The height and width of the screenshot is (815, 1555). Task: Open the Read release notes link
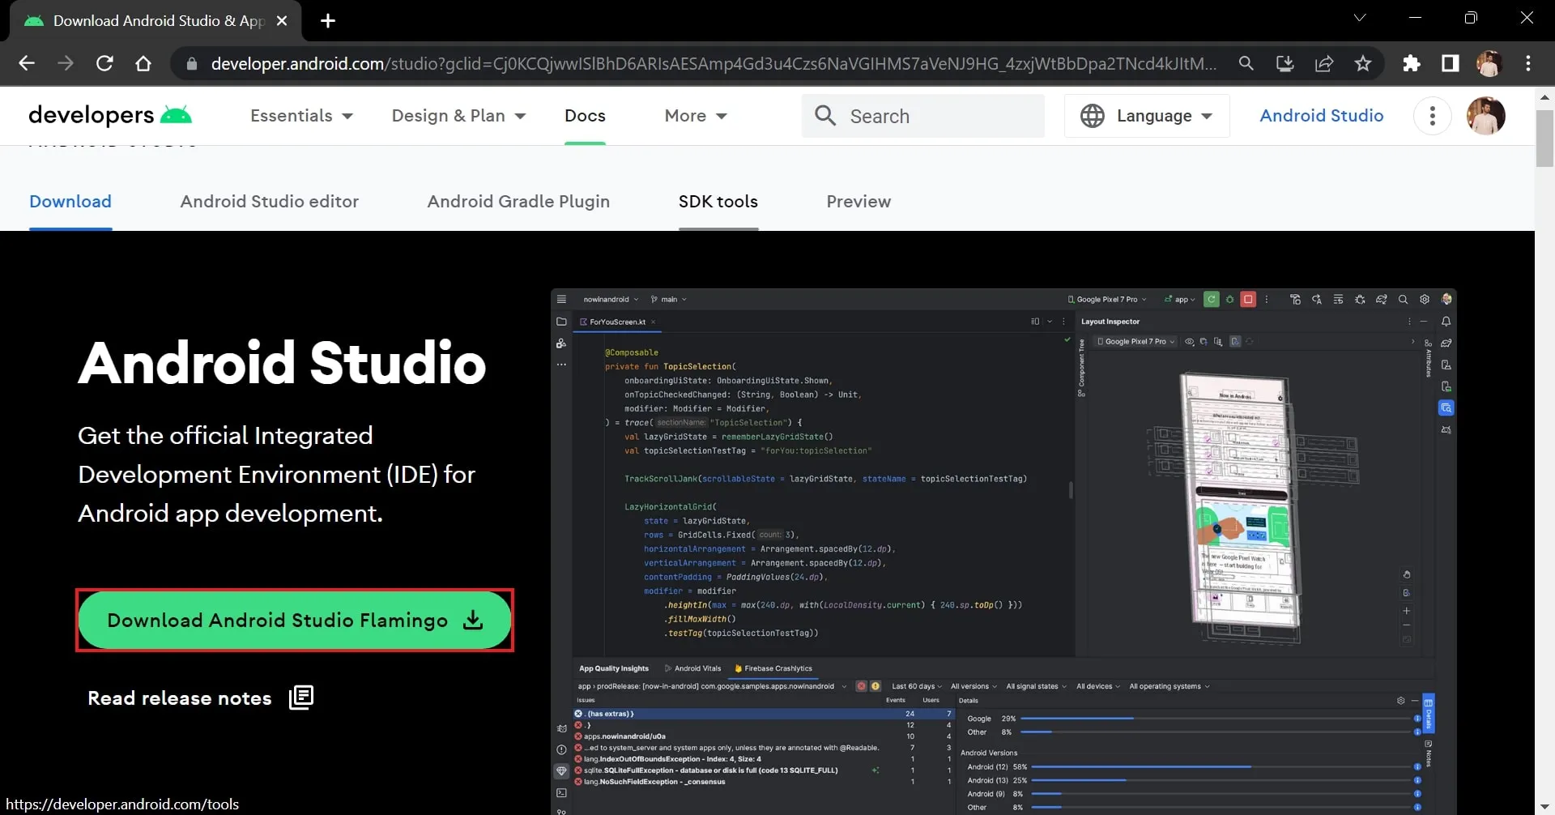[x=200, y=698]
